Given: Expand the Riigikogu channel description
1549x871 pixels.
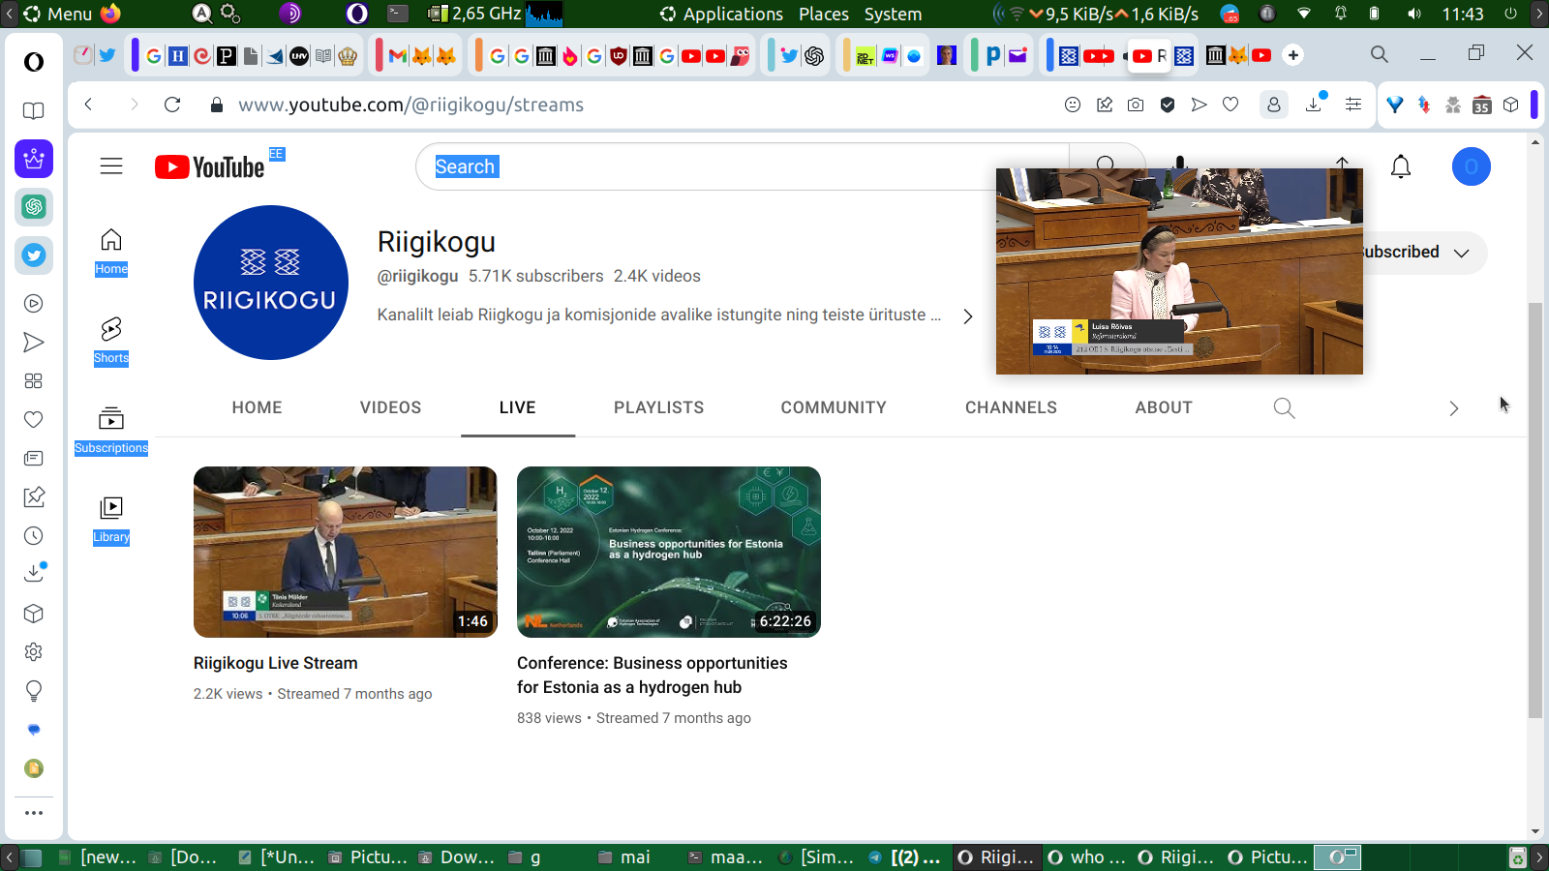Looking at the screenshot, I should click(967, 316).
